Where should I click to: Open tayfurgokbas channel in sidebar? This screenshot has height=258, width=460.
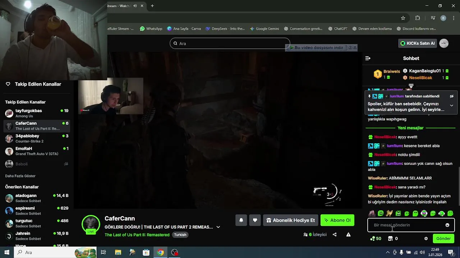point(37,113)
